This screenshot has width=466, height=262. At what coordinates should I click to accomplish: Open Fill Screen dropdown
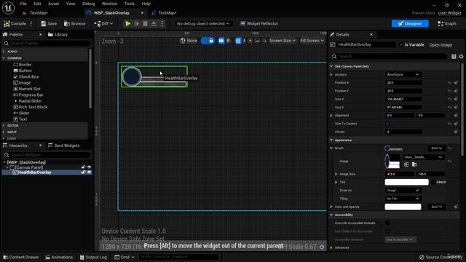tap(312, 41)
